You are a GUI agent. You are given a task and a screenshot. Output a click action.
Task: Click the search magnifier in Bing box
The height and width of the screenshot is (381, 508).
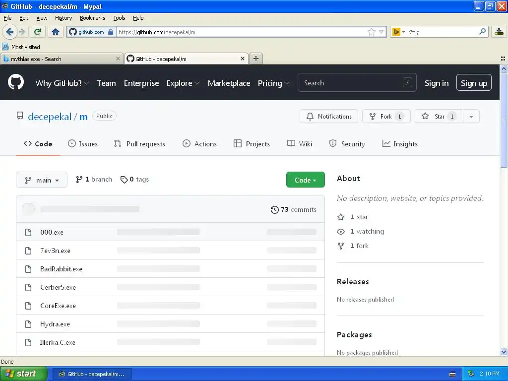click(x=482, y=32)
